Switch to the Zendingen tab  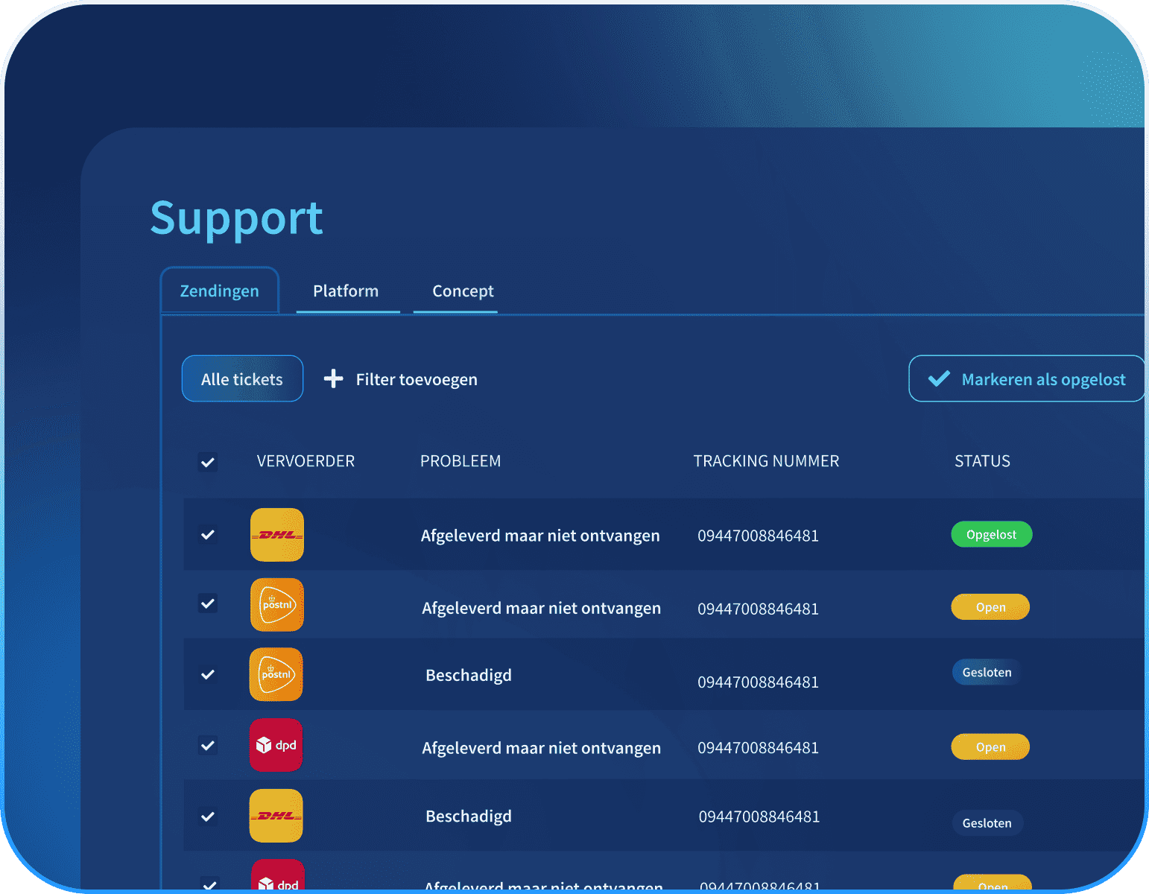[220, 291]
